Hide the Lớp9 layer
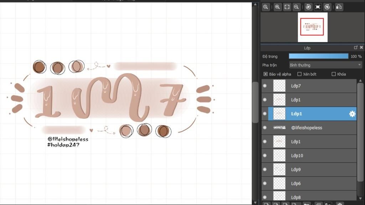365x205 pixels. pos(265,169)
